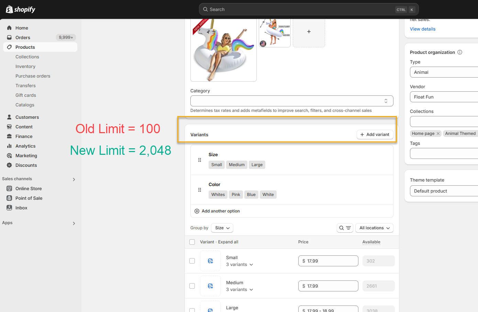This screenshot has height=312, width=478.
Task: Click the Shopify logo in header
Action: click(21, 9)
